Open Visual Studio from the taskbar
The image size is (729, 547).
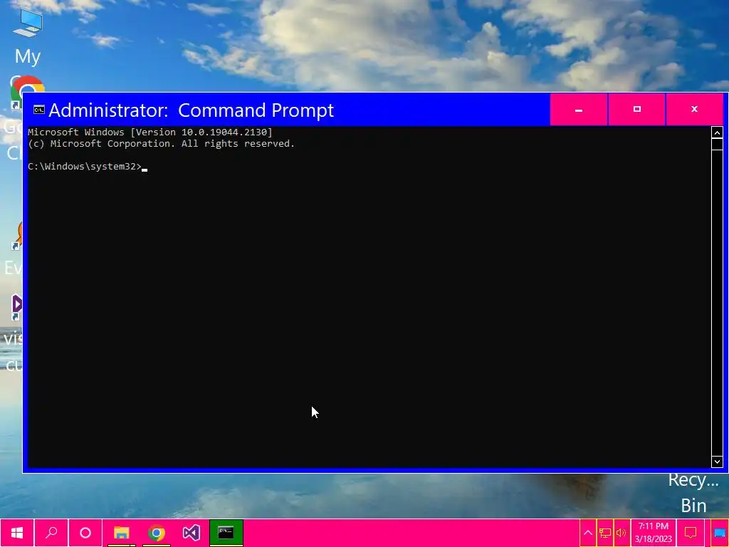[x=191, y=533]
